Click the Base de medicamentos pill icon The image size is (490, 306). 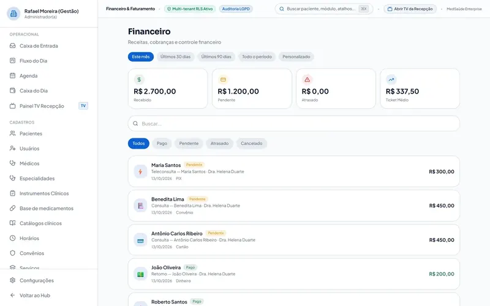coord(12,208)
